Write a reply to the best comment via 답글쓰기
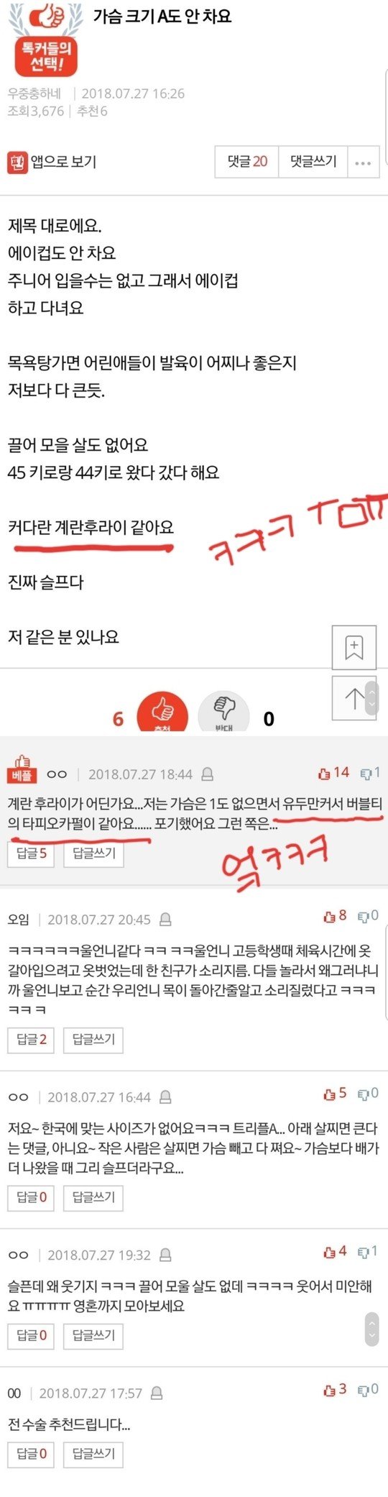 pos(93,853)
